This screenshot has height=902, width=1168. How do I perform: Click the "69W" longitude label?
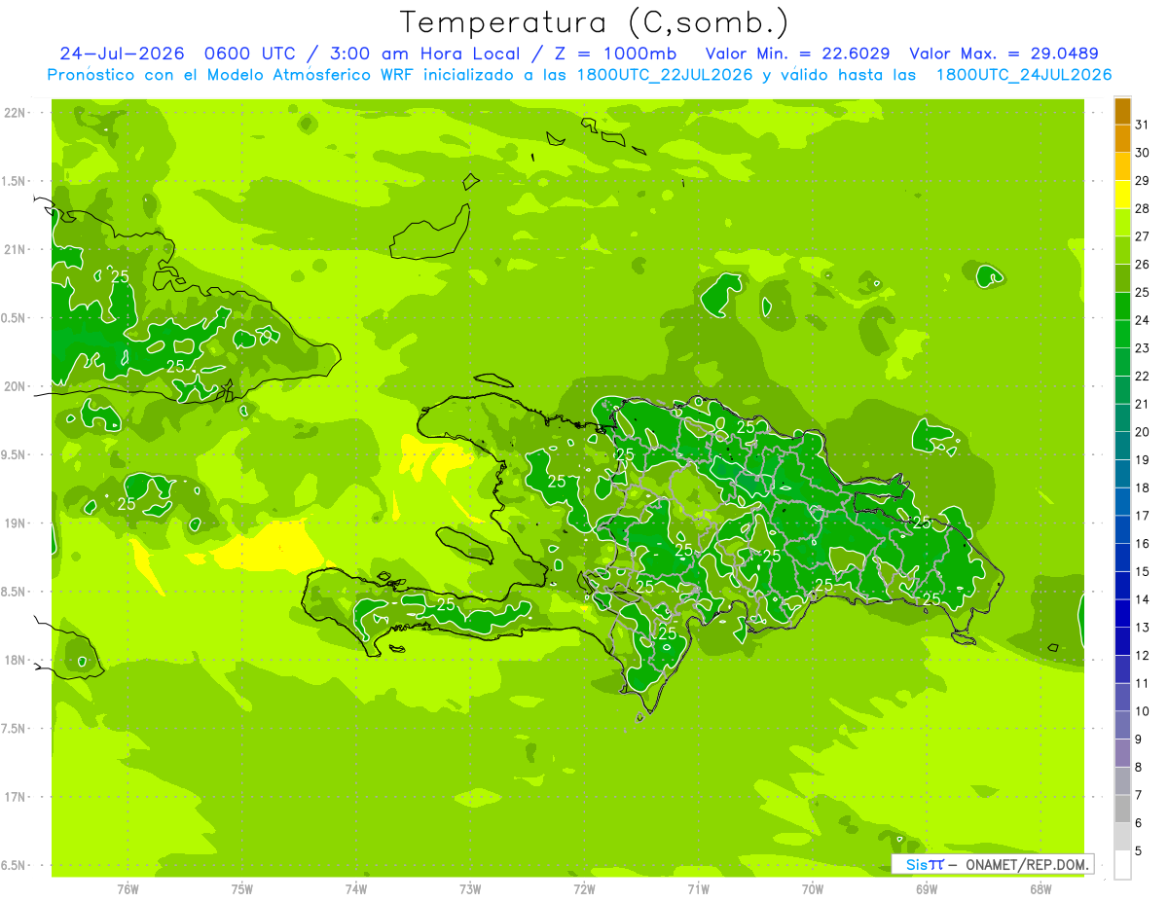tap(927, 889)
